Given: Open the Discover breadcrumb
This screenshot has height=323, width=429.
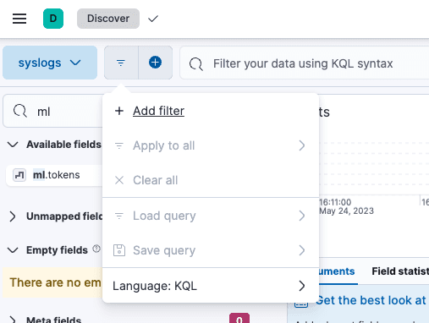Looking at the screenshot, I should coord(108,19).
